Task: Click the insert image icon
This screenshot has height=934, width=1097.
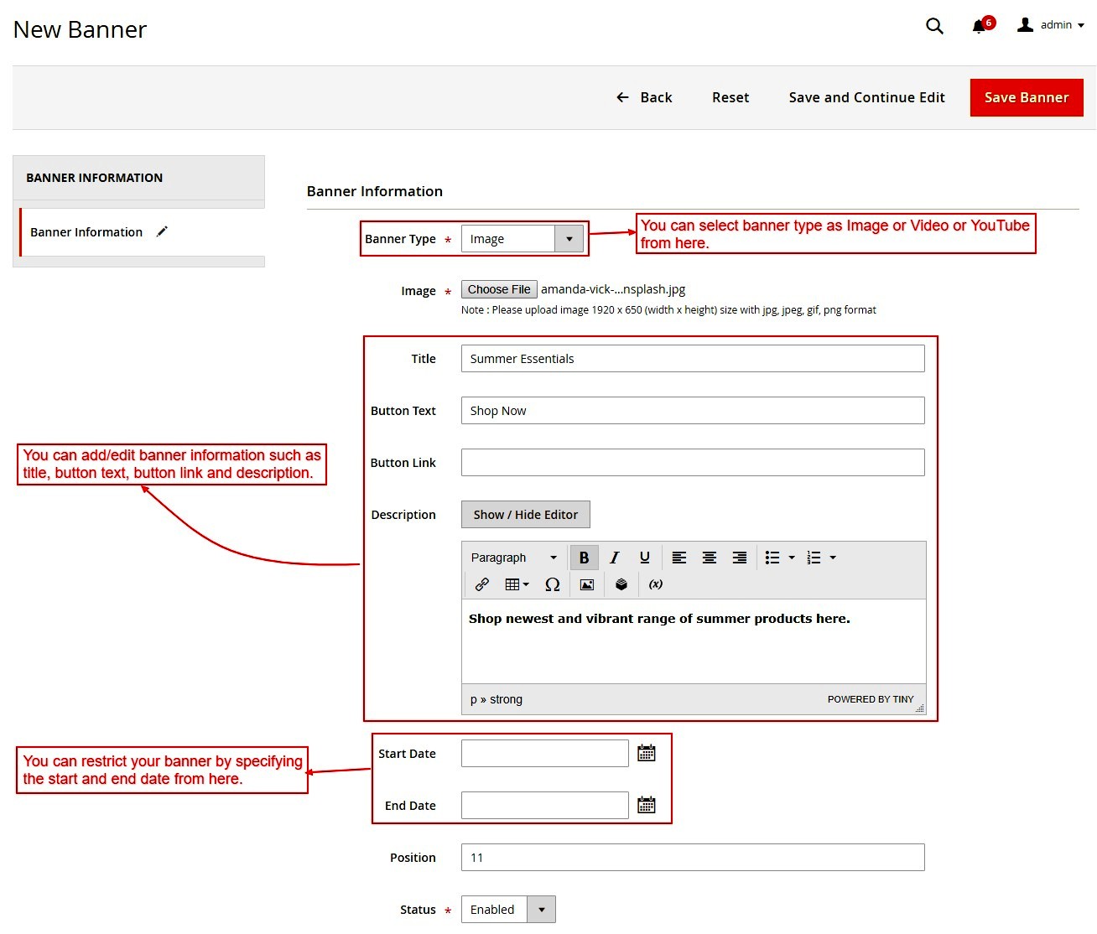Action: click(x=587, y=584)
